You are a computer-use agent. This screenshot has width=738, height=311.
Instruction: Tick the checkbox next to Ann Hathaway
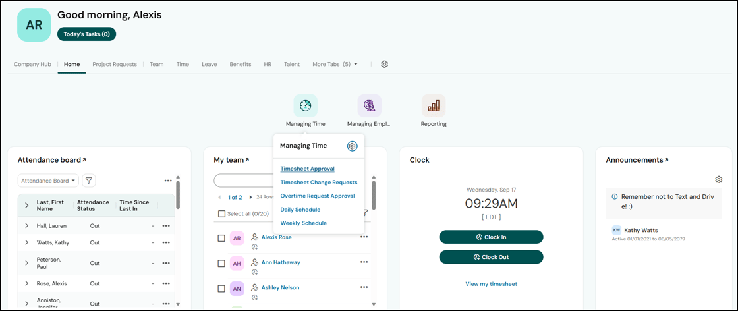click(221, 264)
